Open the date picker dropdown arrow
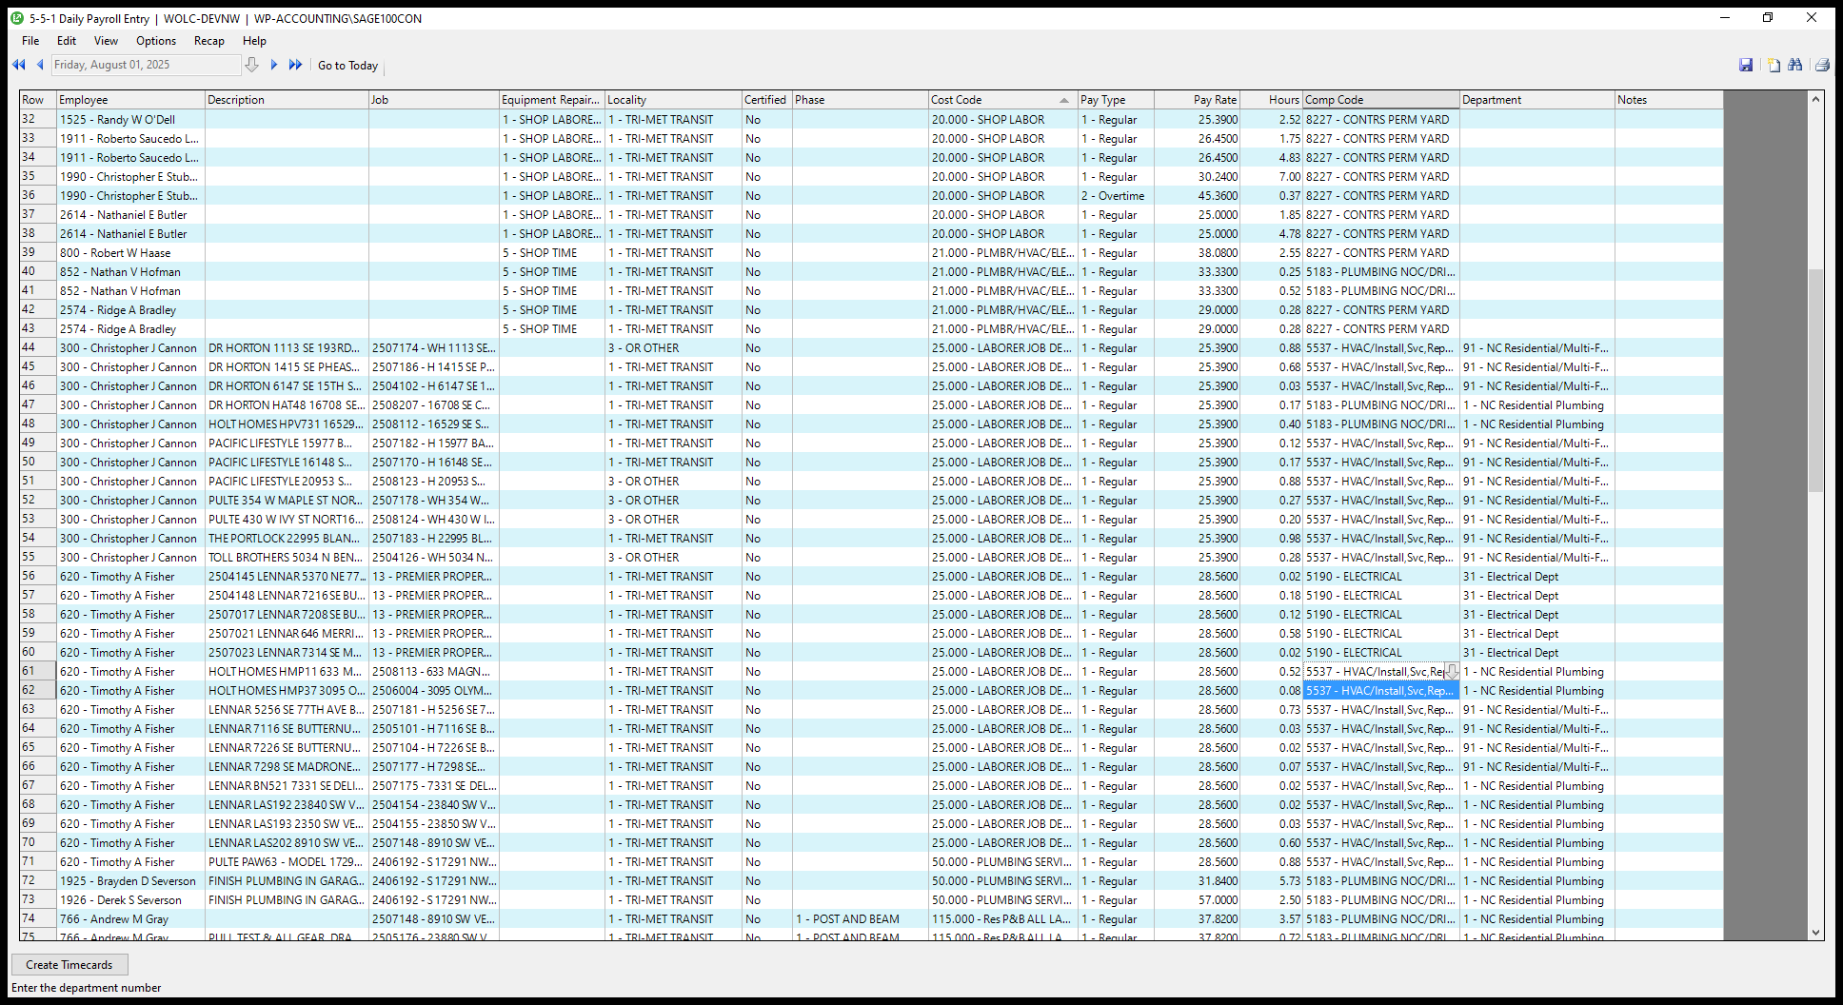The width and height of the screenshot is (1843, 1005). [x=252, y=65]
